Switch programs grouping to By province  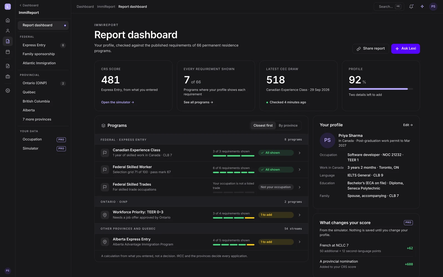(x=288, y=125)
